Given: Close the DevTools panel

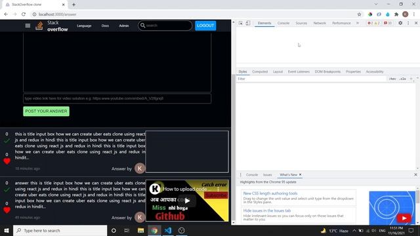Looking at the screenshot, I should pyautogui.click(x=416, y=24).
